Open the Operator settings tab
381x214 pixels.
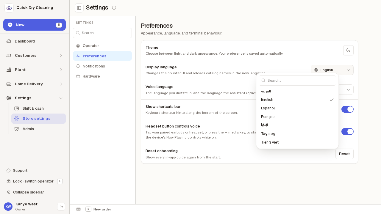pos(102,46)
